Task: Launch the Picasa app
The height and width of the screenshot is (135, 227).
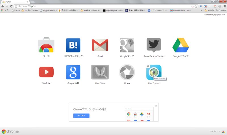Action: coord(127,72)
